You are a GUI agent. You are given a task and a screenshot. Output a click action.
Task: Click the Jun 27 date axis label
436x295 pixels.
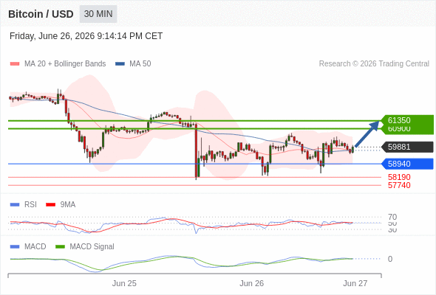pos(355,283)
